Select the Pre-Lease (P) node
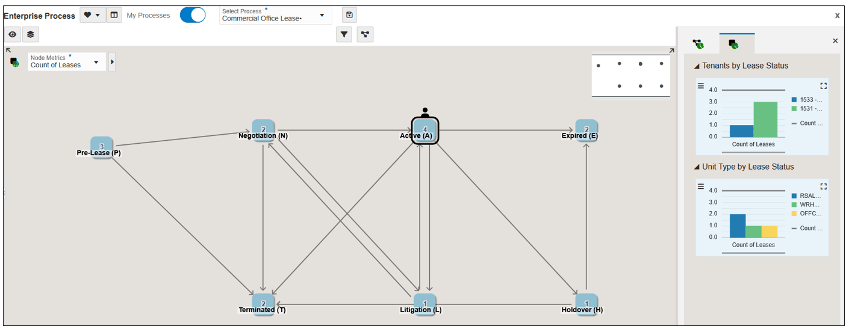Screen dimensions: 846x329 pos(101,147)
